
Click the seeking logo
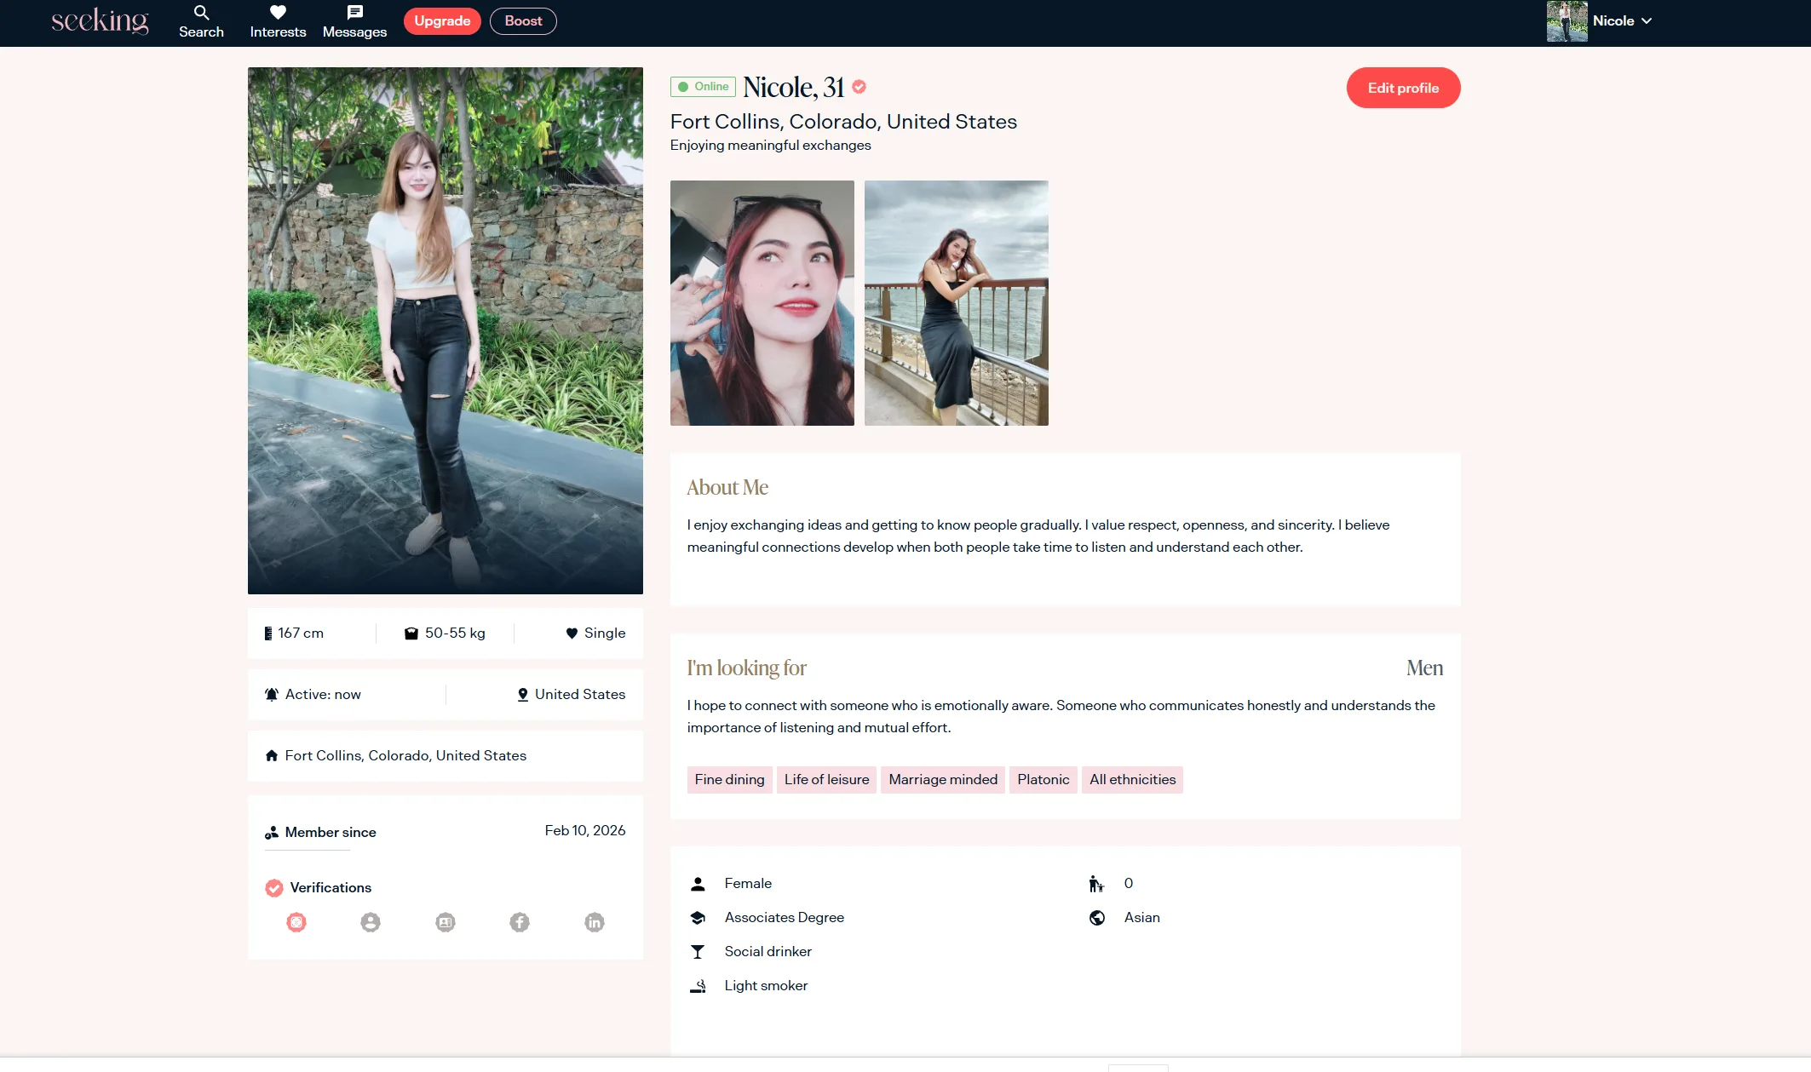coord(100,20)
